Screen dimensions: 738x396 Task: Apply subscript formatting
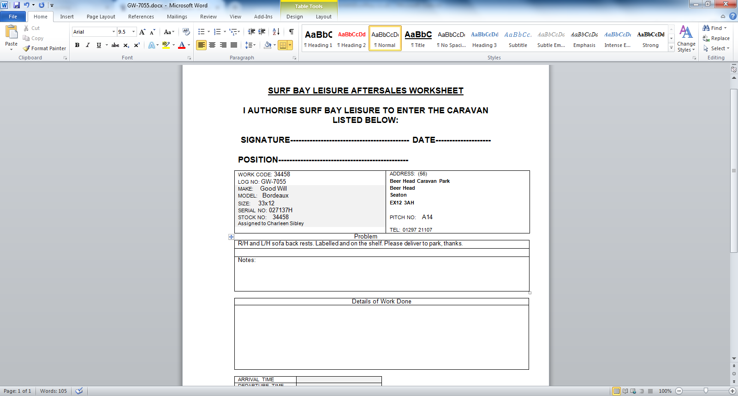click(126, 45)
